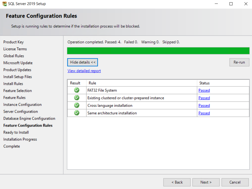Click the SQL Server Setup title bar icon

pos(4,4)
